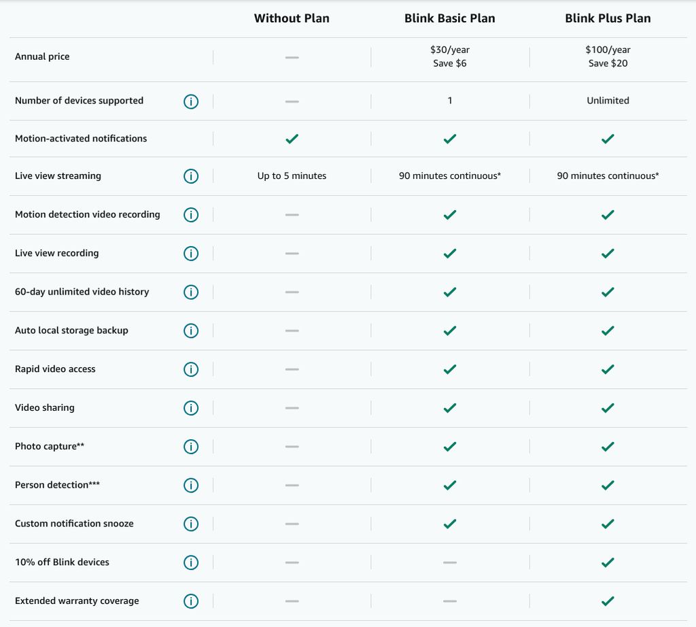
Task: Click Video sharing info icon
Action: click(191, 407)
